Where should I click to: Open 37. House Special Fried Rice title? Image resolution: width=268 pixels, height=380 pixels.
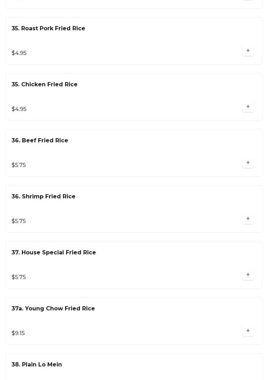pos(54,253)
